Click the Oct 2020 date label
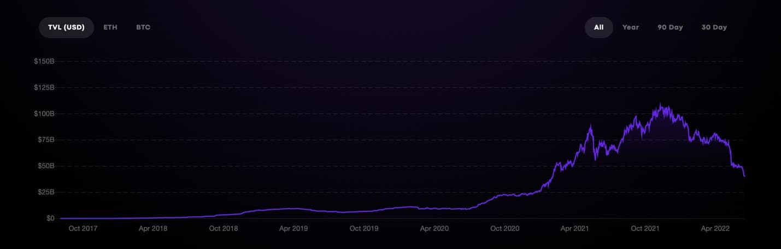The height and width of the screenshot is (249, 781). [x=504, y=228]
